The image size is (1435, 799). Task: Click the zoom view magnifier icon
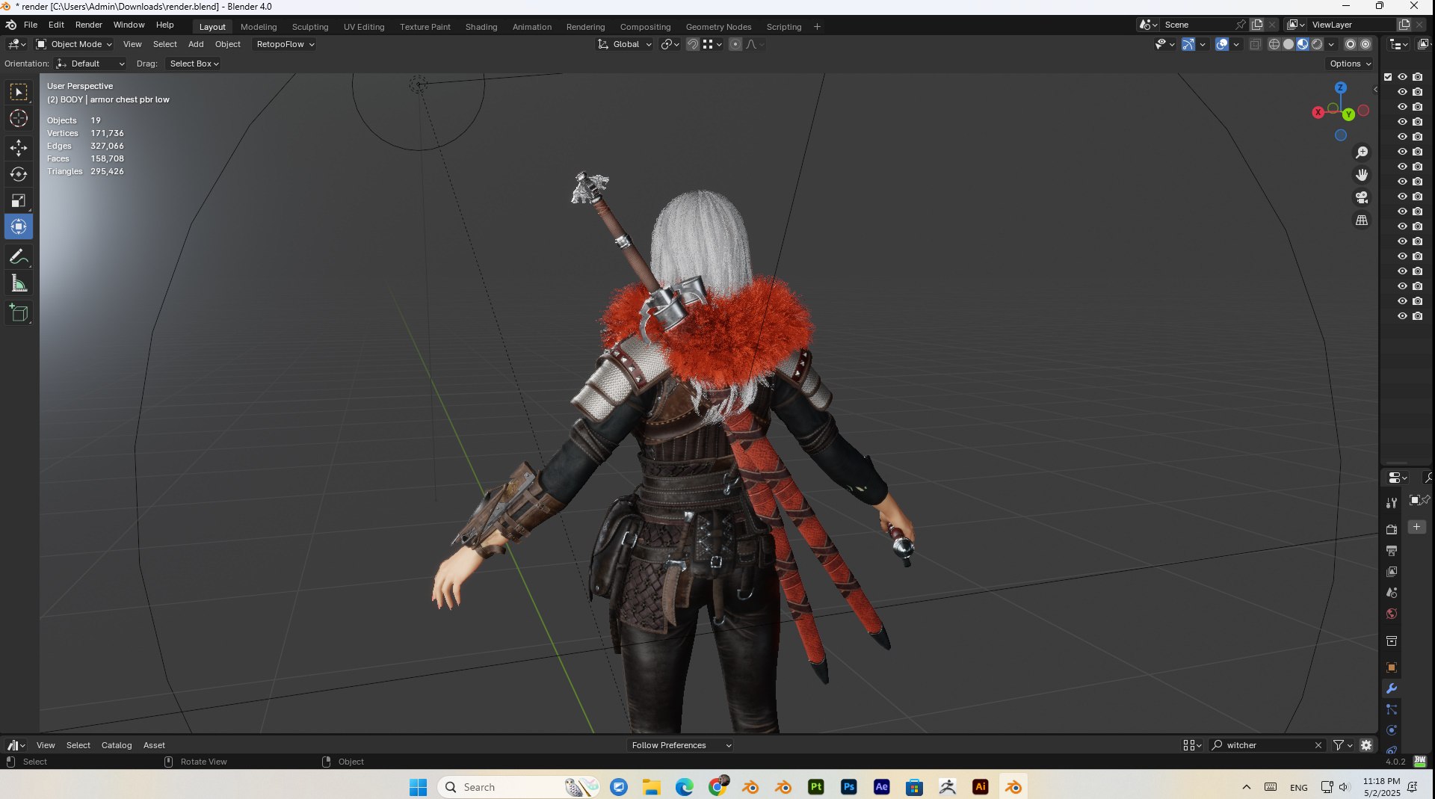[x=1362, y=152]
